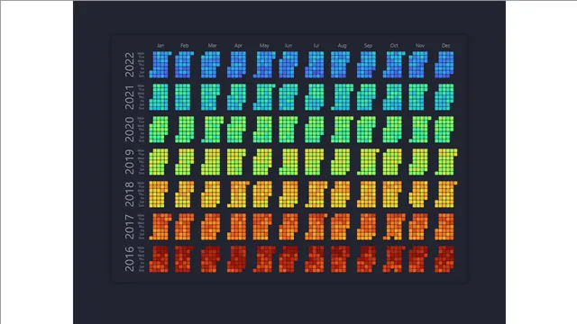Select the Nov month label
The image size is (577, 324).
click(420, 46)
